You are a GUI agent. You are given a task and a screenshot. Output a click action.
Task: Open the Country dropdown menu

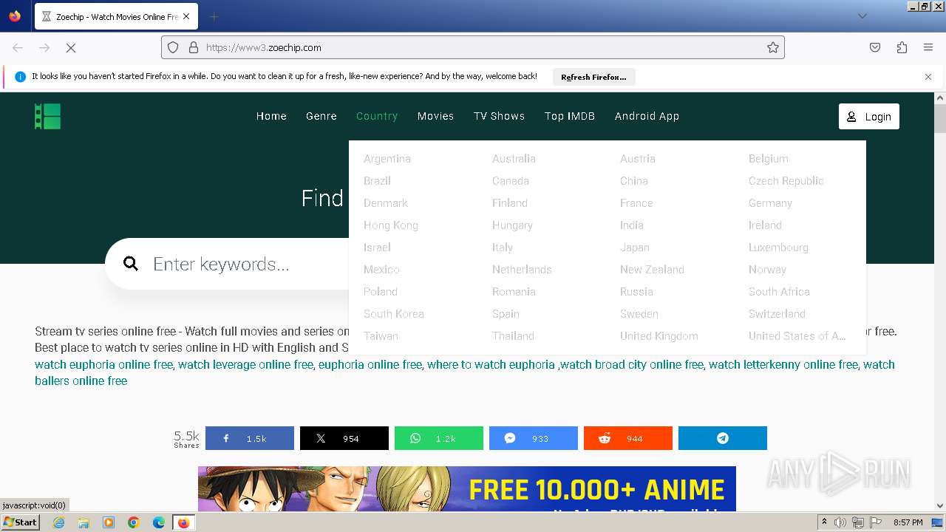(x=377, y=116)
